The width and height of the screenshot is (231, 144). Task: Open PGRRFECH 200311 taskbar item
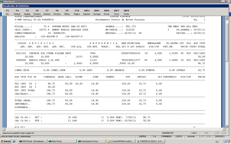150,141
